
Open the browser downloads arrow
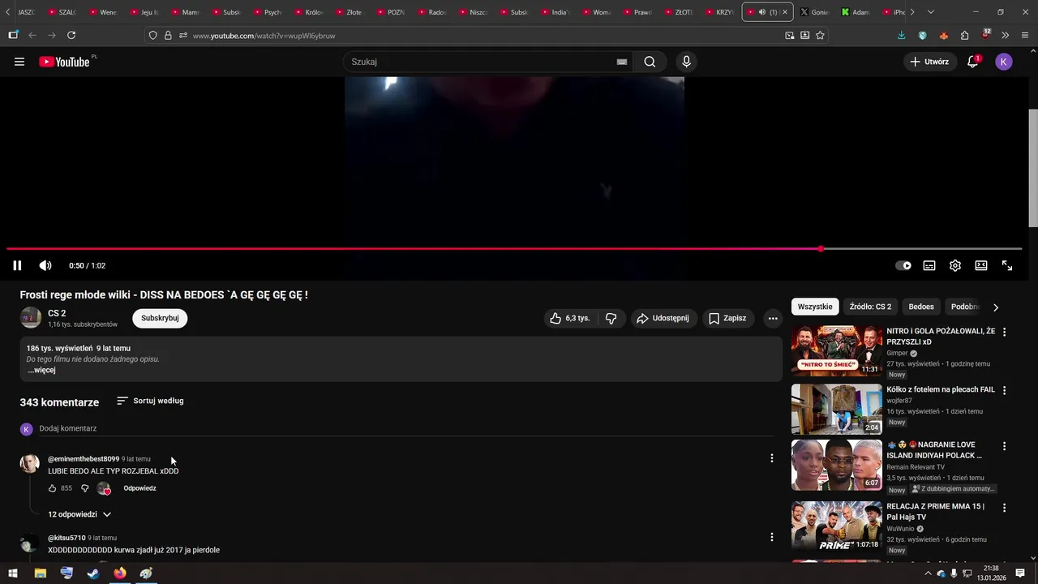tap(902, 36)
